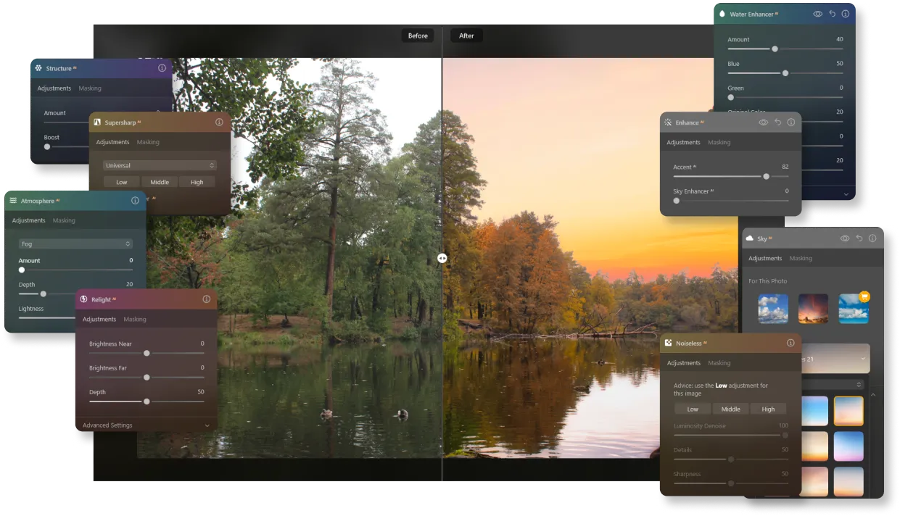Reset the Water Enhancer adjustments
Screen dimensions: 900x516
click(832, 14)
